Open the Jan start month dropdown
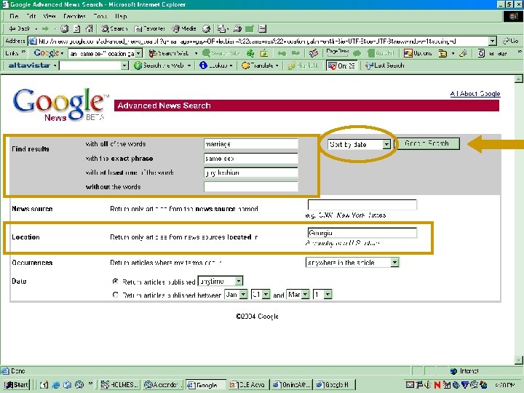Image resolution: width=524 pixels, height=393 pixels. (236, 295)
